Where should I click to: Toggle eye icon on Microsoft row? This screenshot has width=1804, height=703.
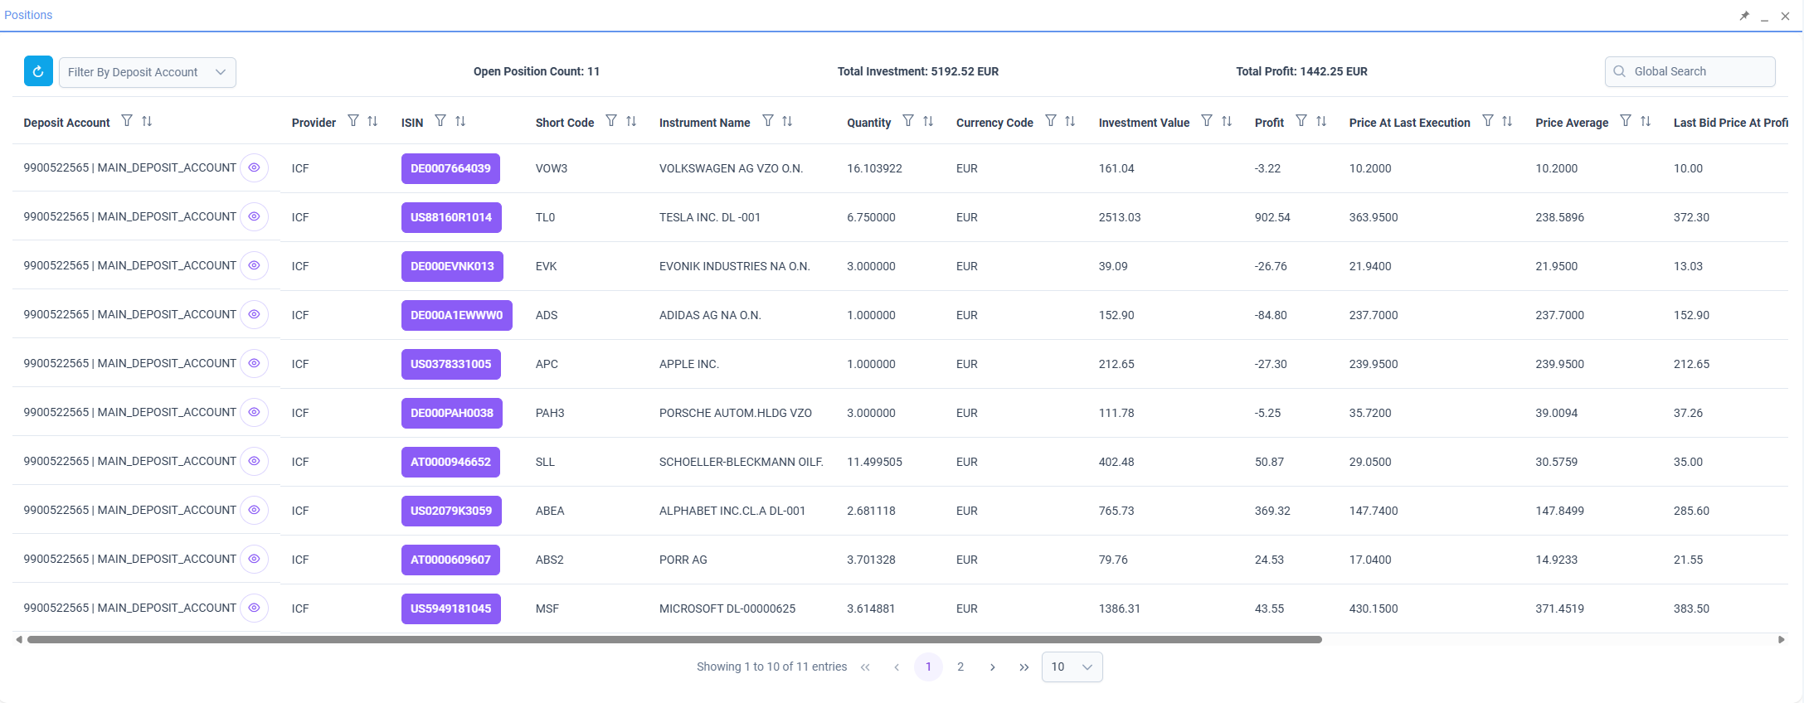tap(254, 608)
